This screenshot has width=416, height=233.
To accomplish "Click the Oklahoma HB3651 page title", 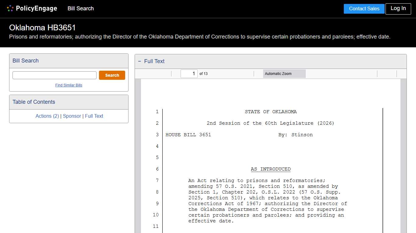I will [x=42, y=28].
